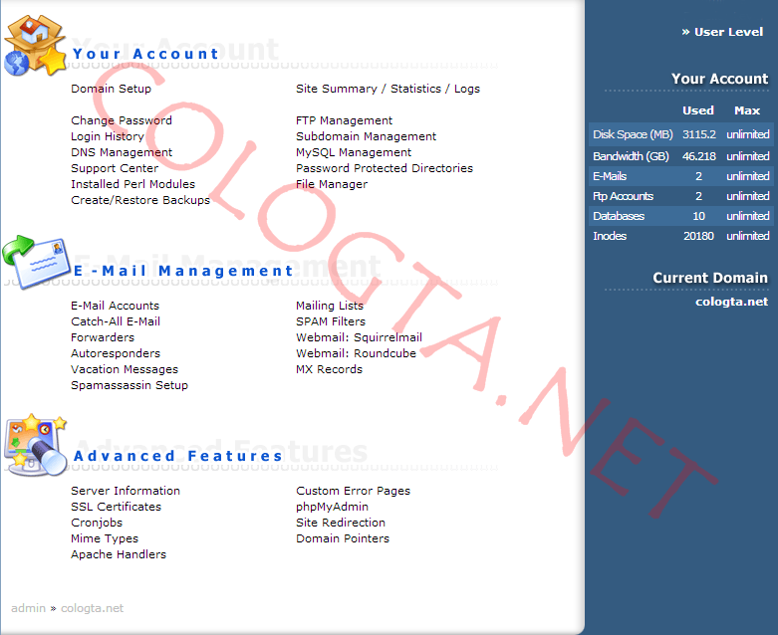Screen dimensions: 778x635
Task: Launch Webmail: Roundcube
Action: (x=356, y=353)
